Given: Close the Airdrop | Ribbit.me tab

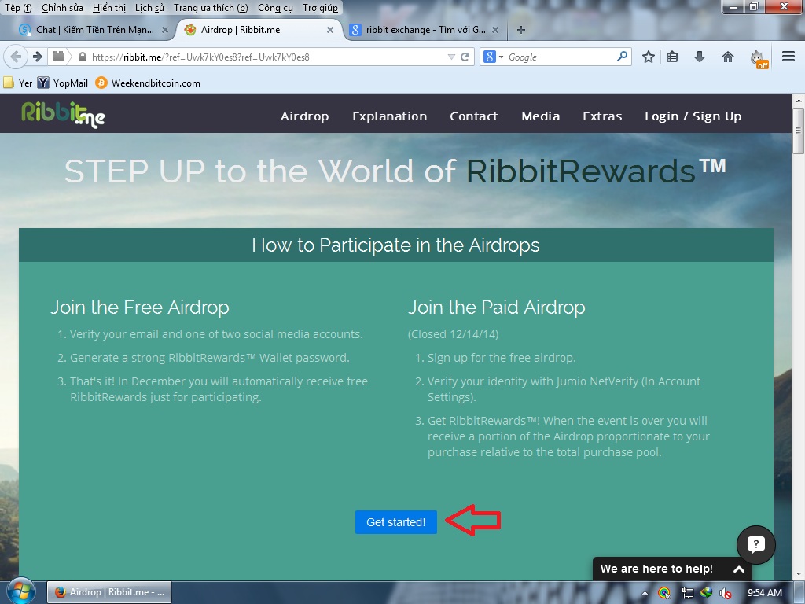Looking at the screenshot, I should pos(330,30).
